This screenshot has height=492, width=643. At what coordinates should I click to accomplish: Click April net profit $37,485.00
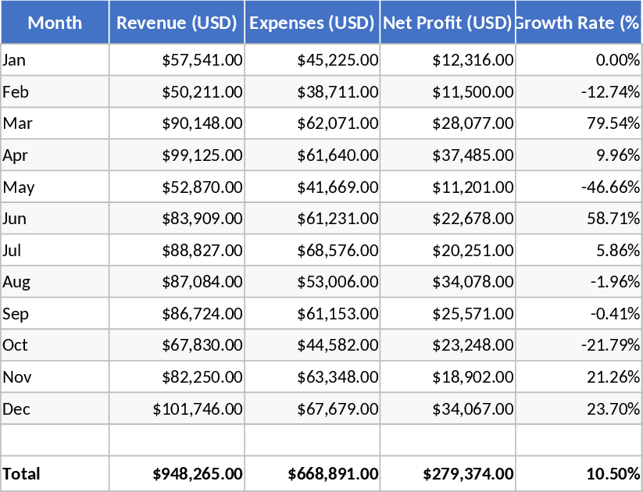(473, 155)
